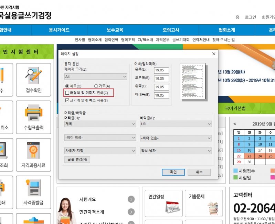Uncheck 크기에 맞게 축소 사용 checkbox
The height and width of the screenshot is (224, 275).
pos(67,101)
